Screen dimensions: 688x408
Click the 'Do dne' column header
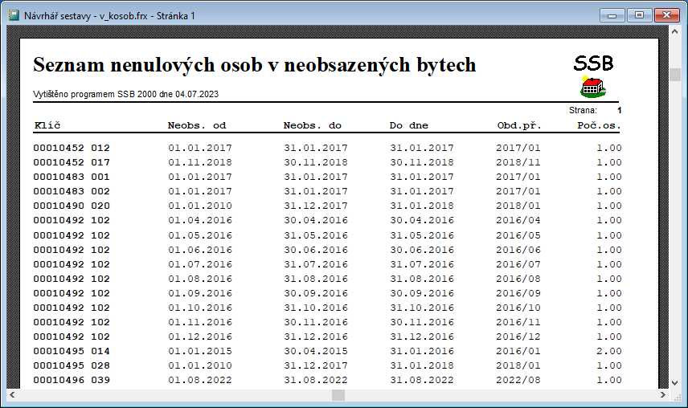409,125
